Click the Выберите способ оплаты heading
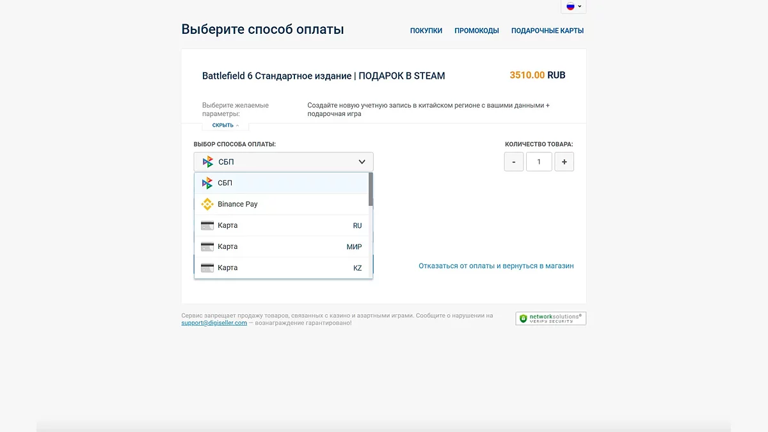The image size is (768, 432). [x=262, y=29]
